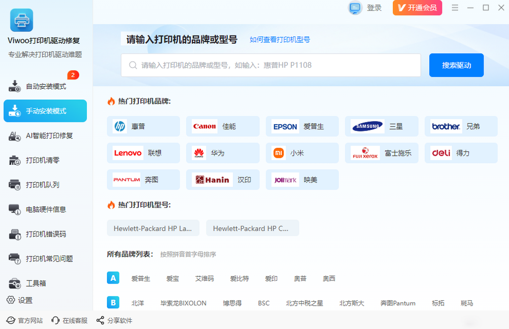Viewport: 509px width, 329px height.
Task: Open AI智能打印修复 in sidebar
Action: tap(45, 135)
